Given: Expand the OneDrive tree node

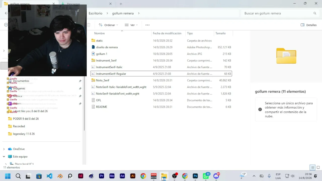Looking at the screenshot, I should [4, 149].
